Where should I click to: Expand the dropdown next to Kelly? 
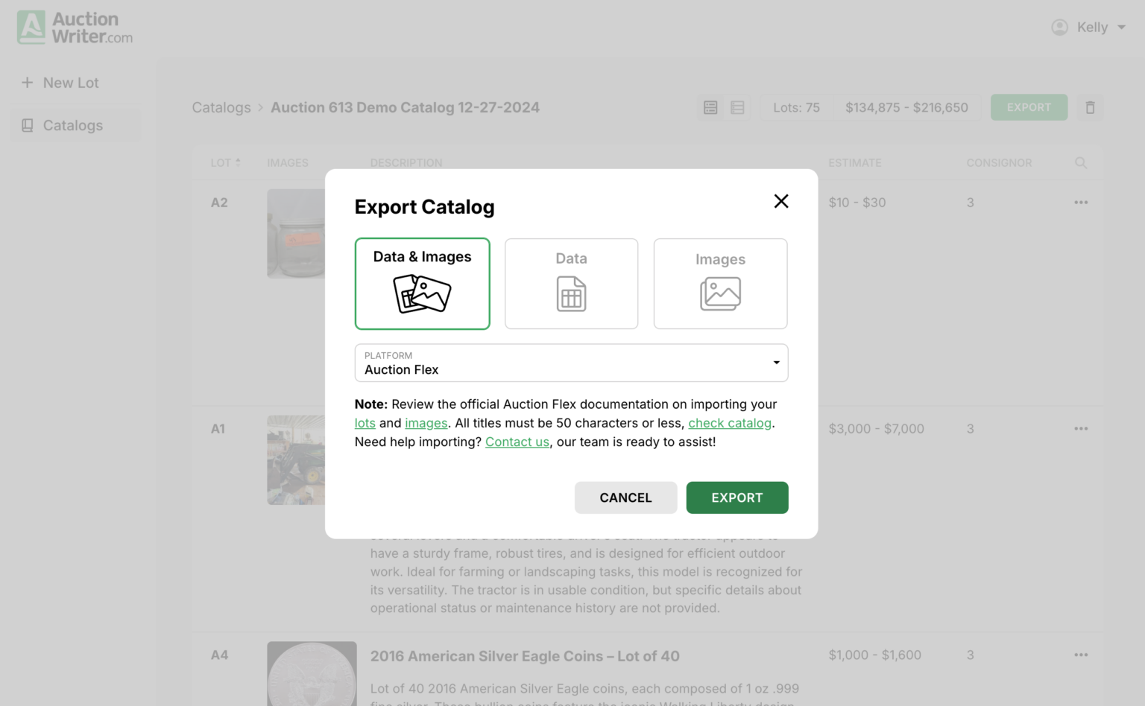coord(1123,27)
